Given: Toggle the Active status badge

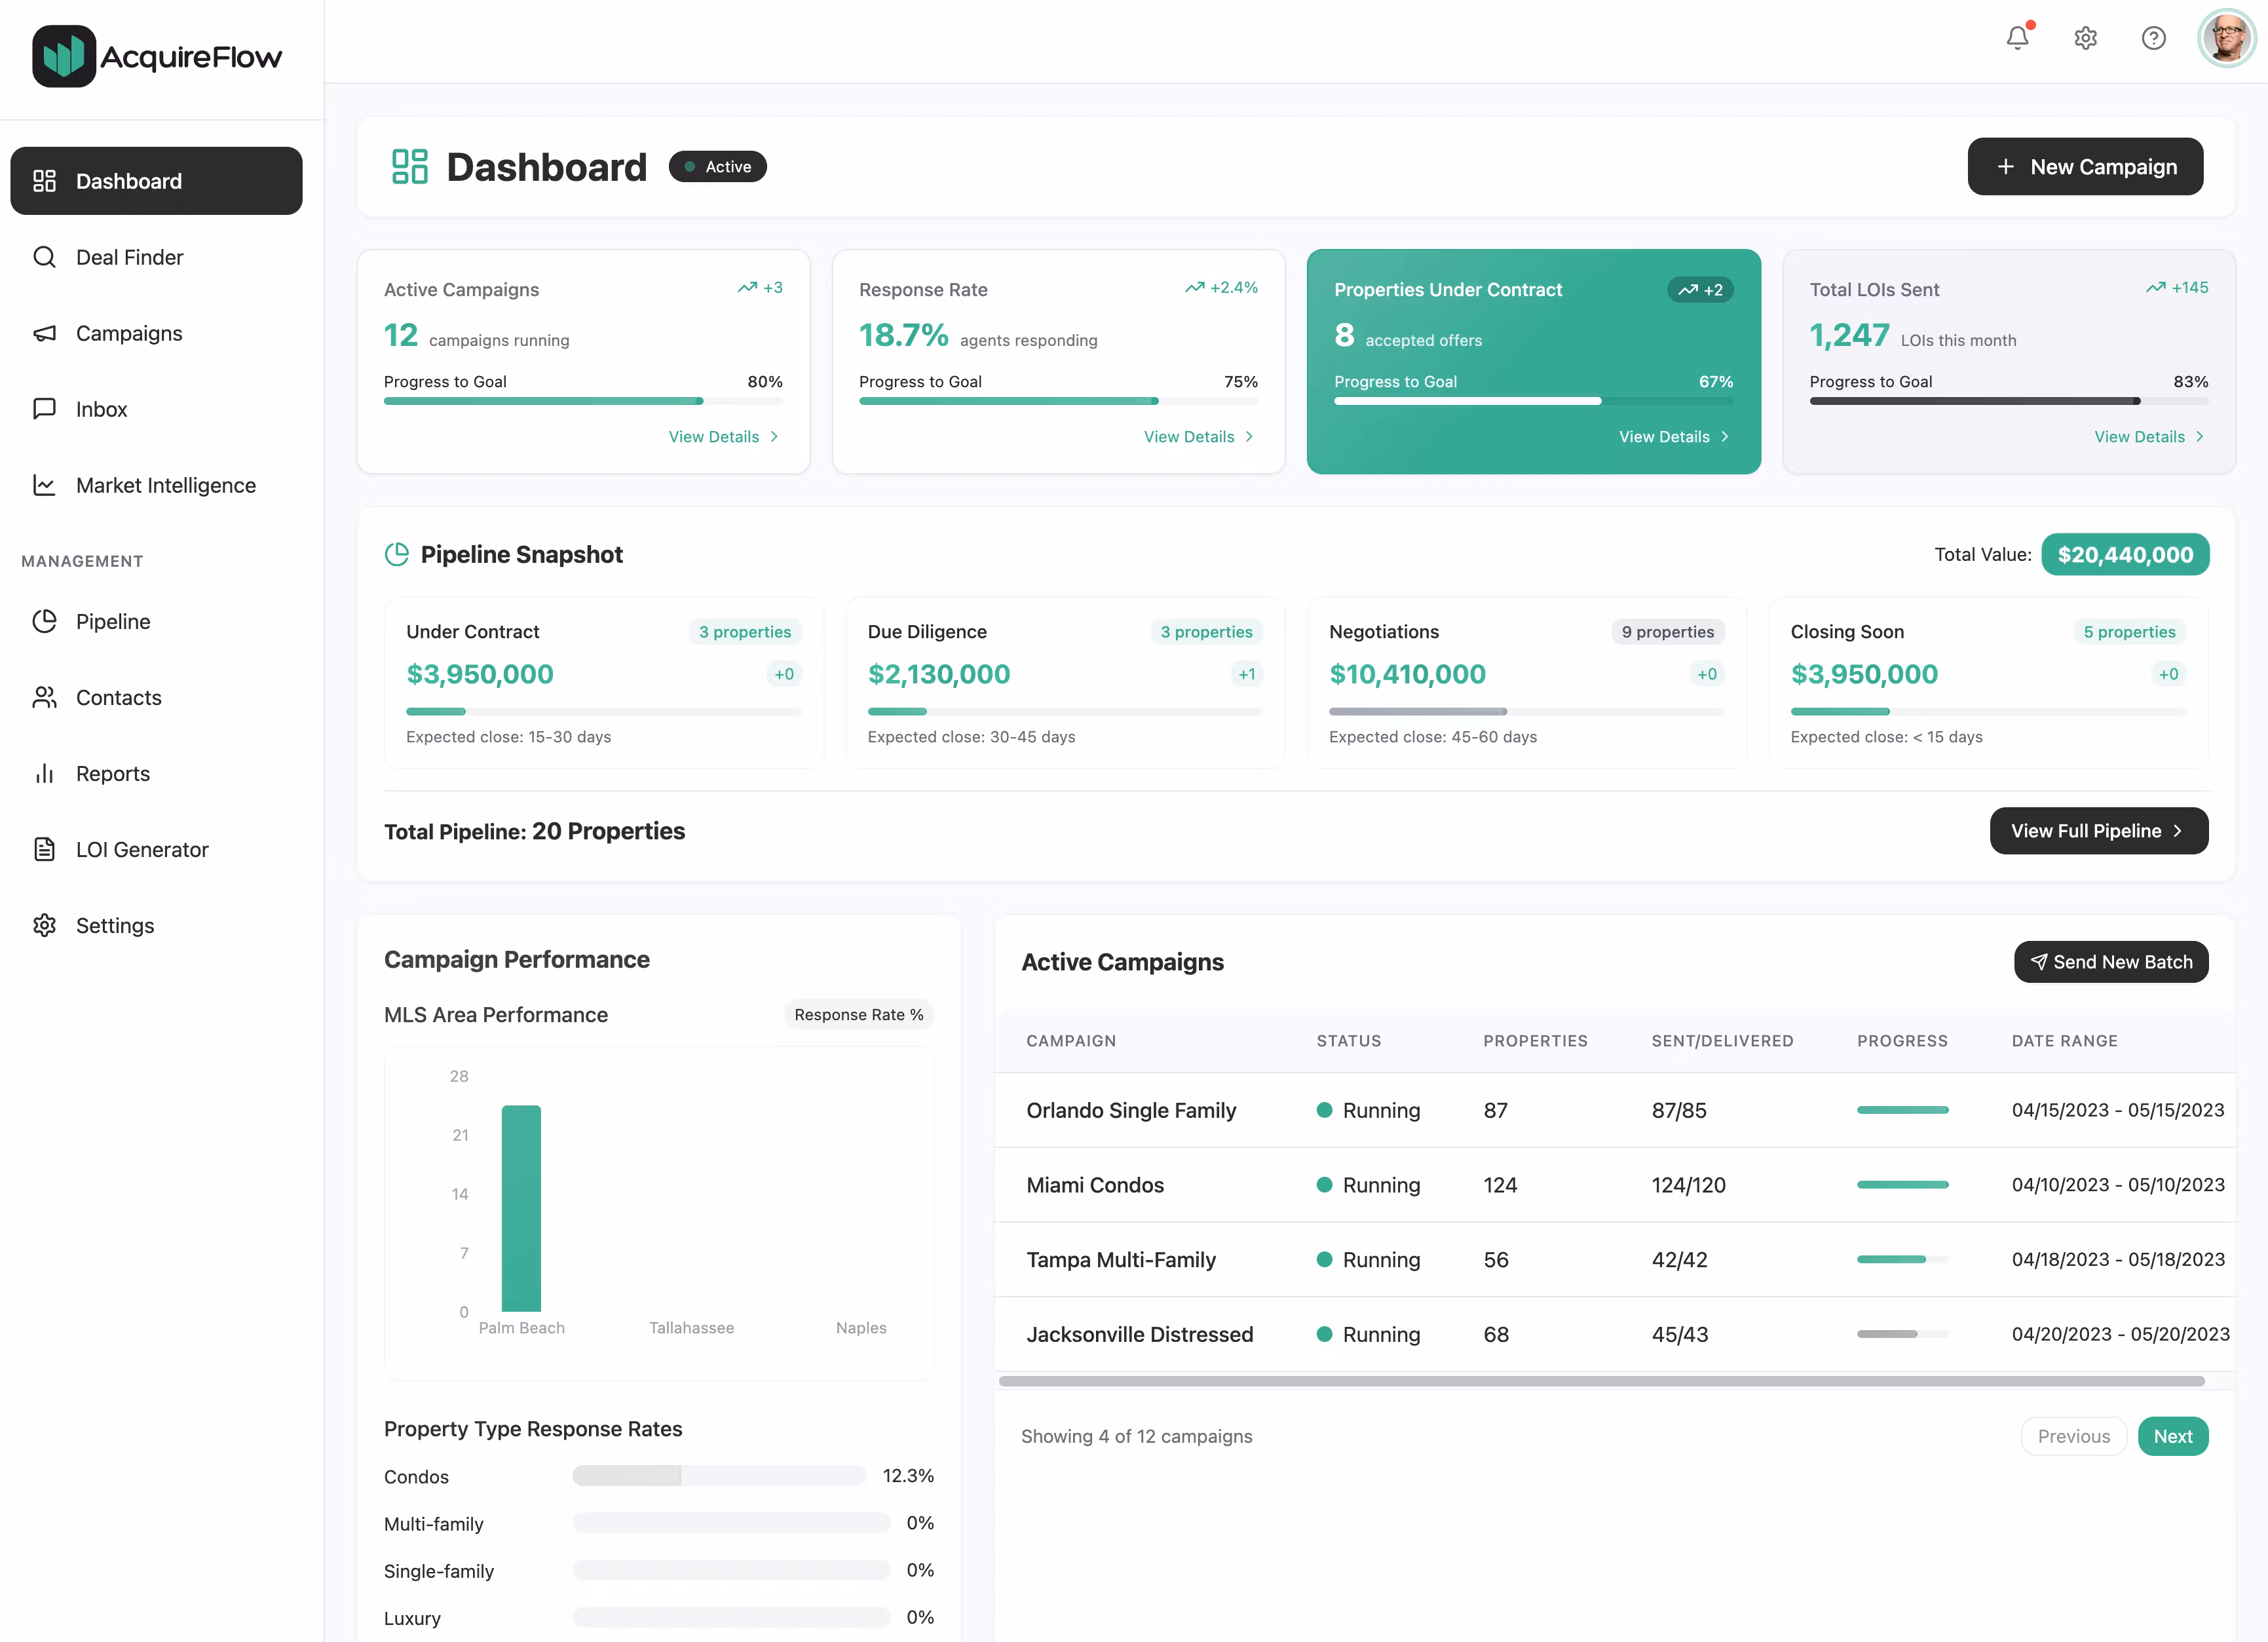Looking at the screenshot, I should 717,167.
